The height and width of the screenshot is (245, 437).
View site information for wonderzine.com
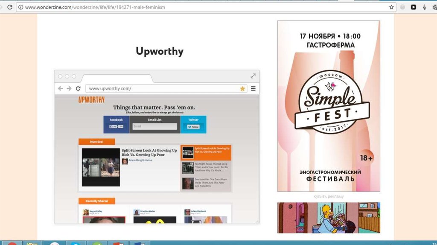pos(20,7)
